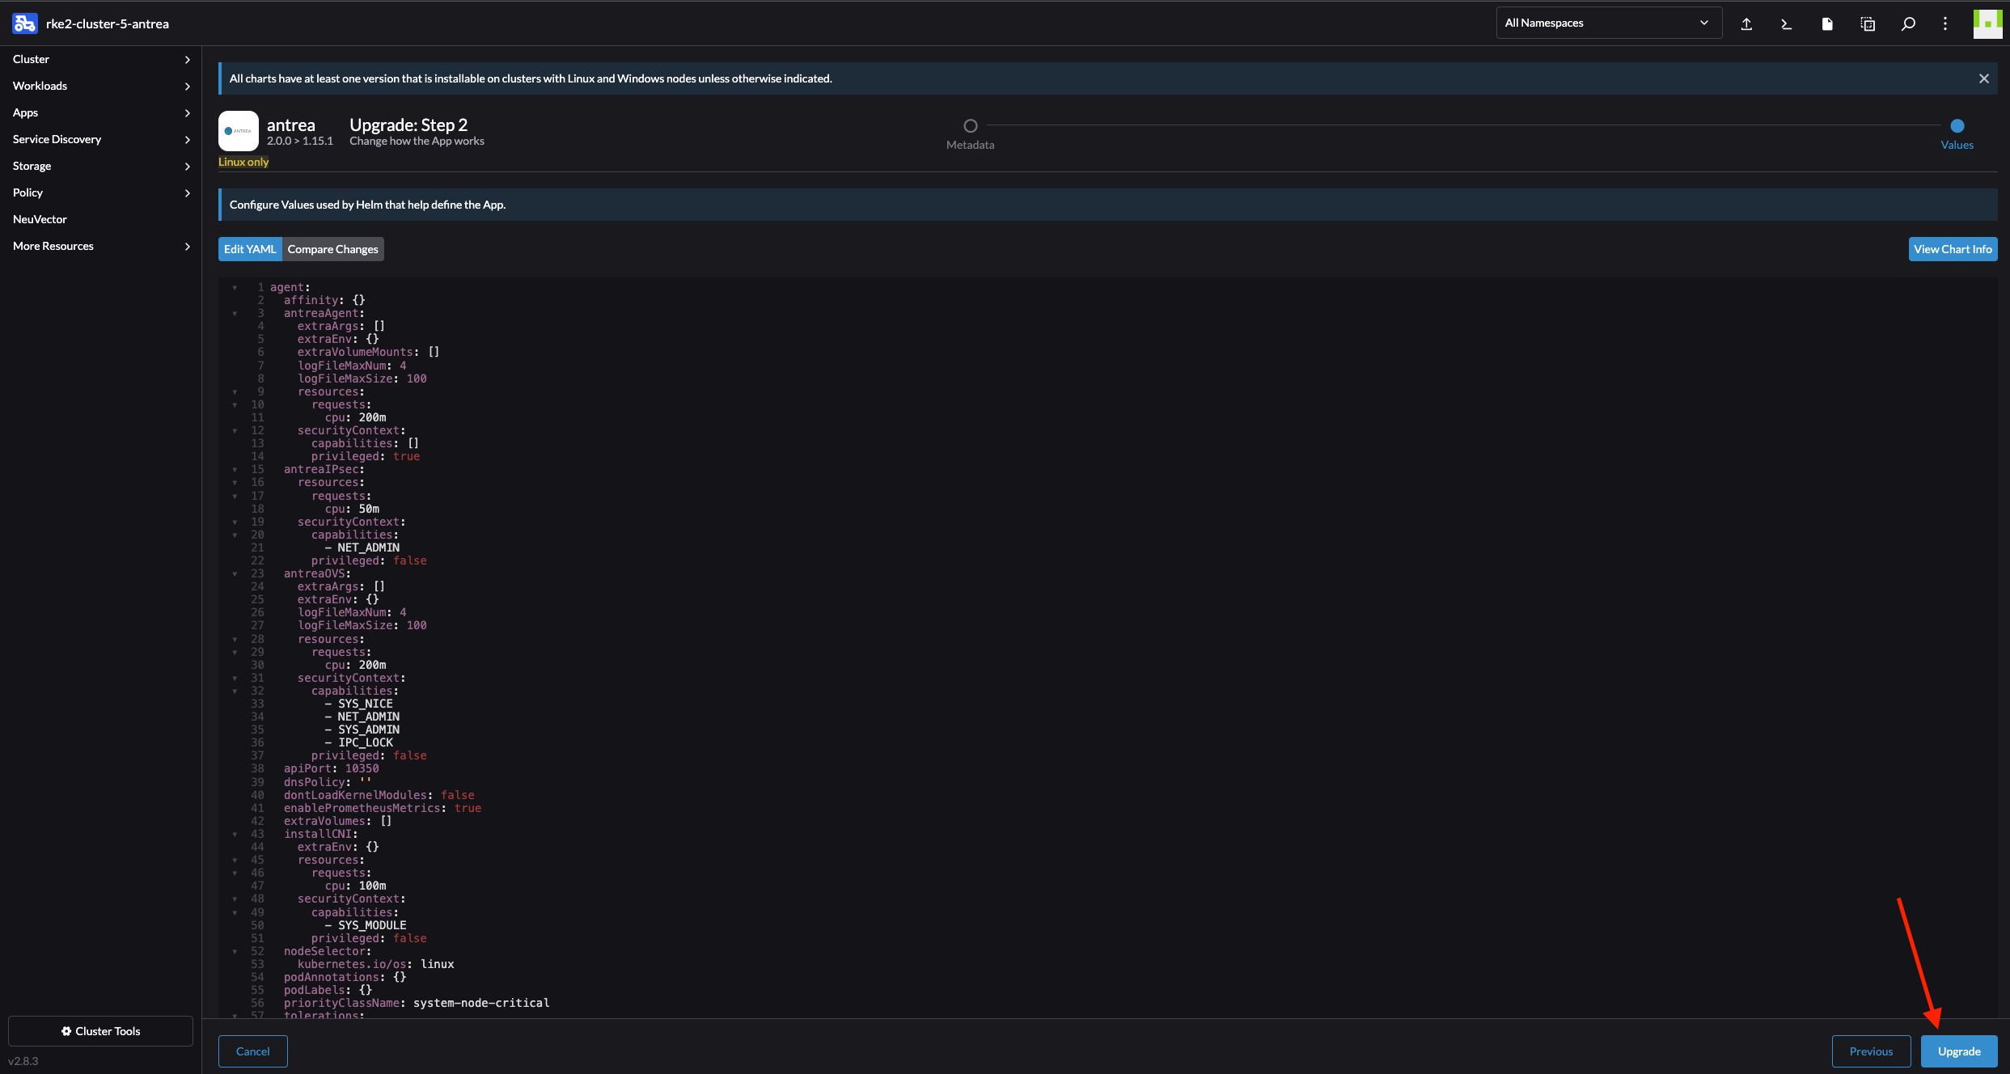
Task: Click the '- IPC_LOCK' capability line
Action: [x=359, y=742]
